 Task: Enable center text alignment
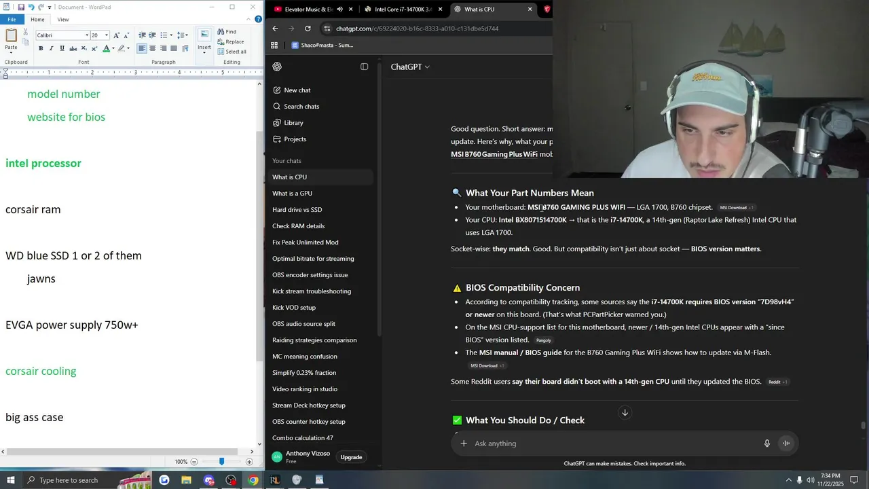click(x=153, y=48)
